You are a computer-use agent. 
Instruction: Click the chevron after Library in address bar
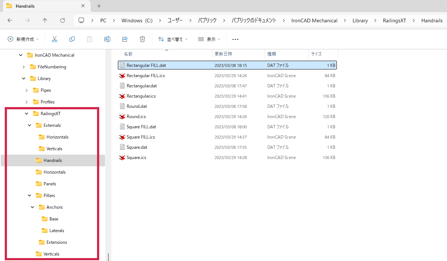coord(375,20)
